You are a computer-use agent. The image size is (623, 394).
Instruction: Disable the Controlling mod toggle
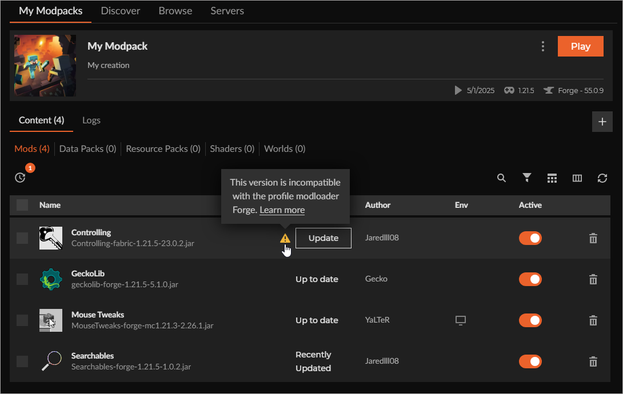pos(530,238)
